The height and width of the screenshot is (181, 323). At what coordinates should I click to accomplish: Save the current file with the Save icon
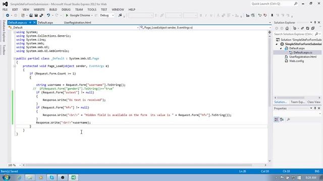[36, 16]
